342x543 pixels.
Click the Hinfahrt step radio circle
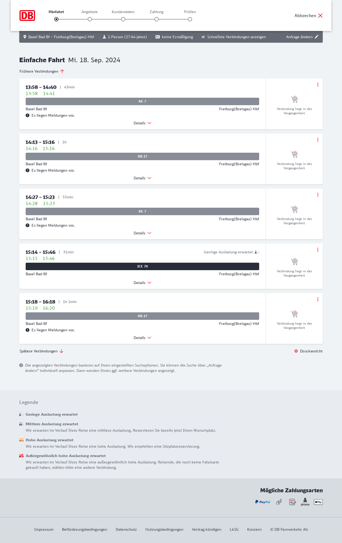point(56,19)
